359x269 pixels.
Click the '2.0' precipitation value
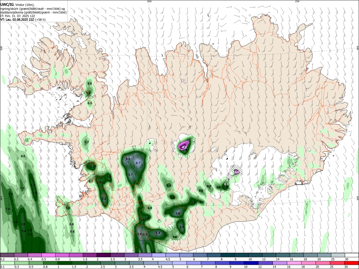tap(99, 182)
